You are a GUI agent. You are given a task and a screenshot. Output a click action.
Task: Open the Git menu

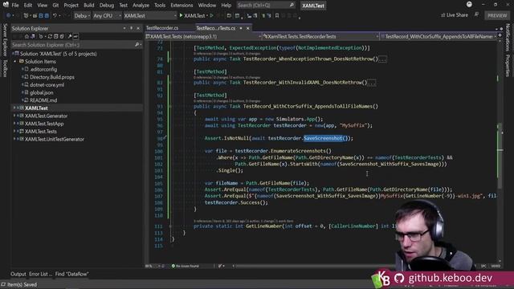point(55,6)
